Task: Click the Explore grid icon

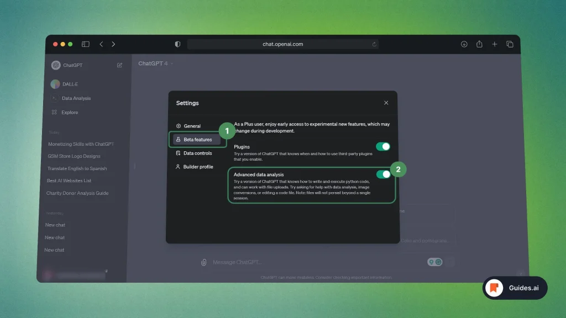Action: pos(54,112)
